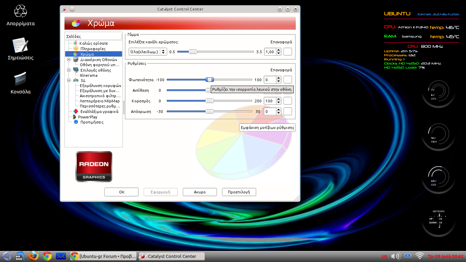466x262 pixels.
Task: Reset brightness using Φωτεινότητα reset box
Action: click(x=288, y=80)
